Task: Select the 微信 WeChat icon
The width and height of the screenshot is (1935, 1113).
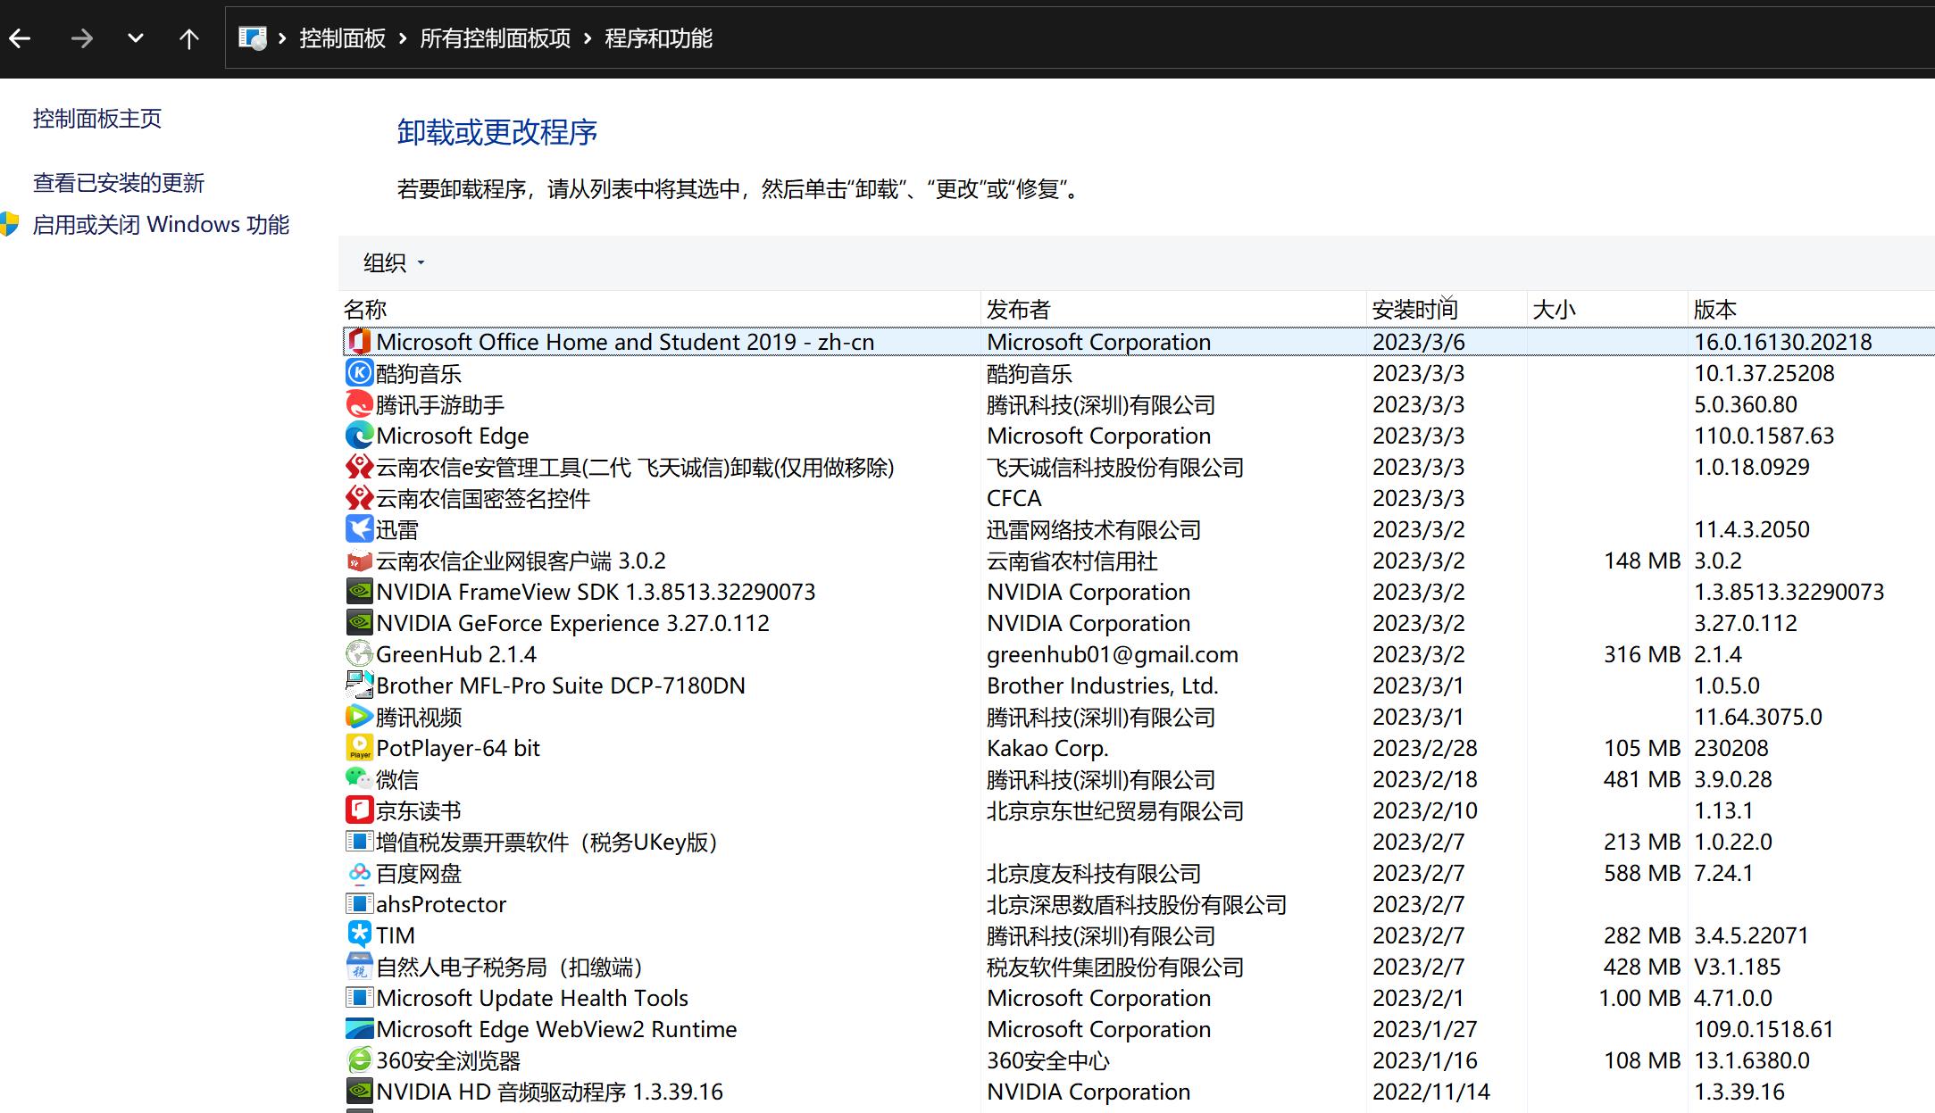Action: point(358,778)
